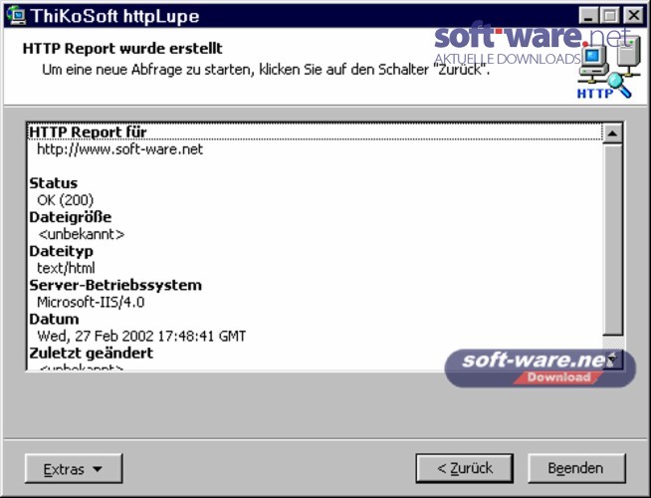Click the 'Microsoft-IIS/4.0' value
The width and height of the screenshot is (651, 498).
(91, 303)
